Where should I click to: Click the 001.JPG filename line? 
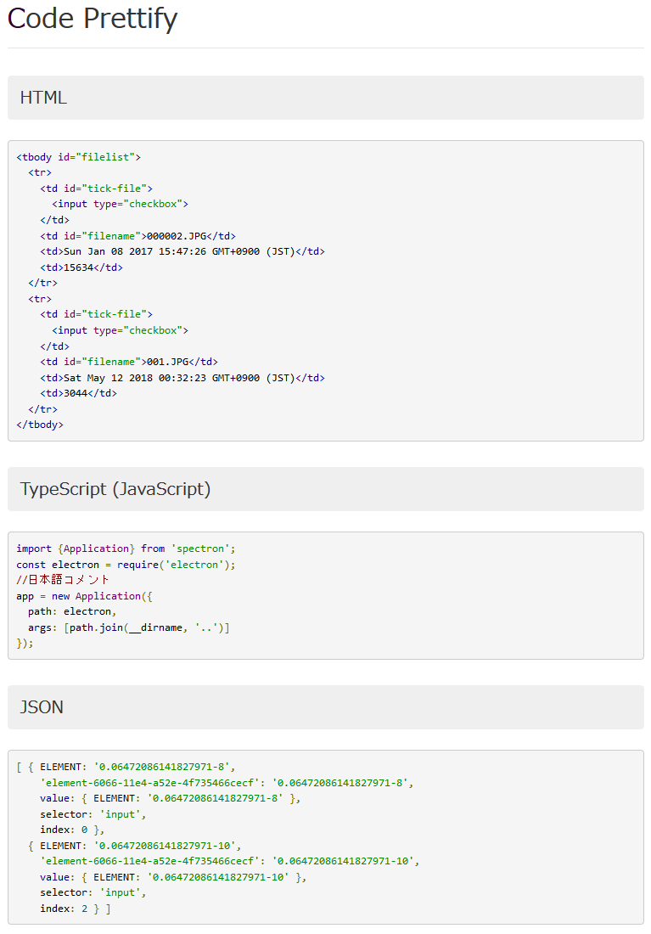pyautogui.click(x=128, y=362)
